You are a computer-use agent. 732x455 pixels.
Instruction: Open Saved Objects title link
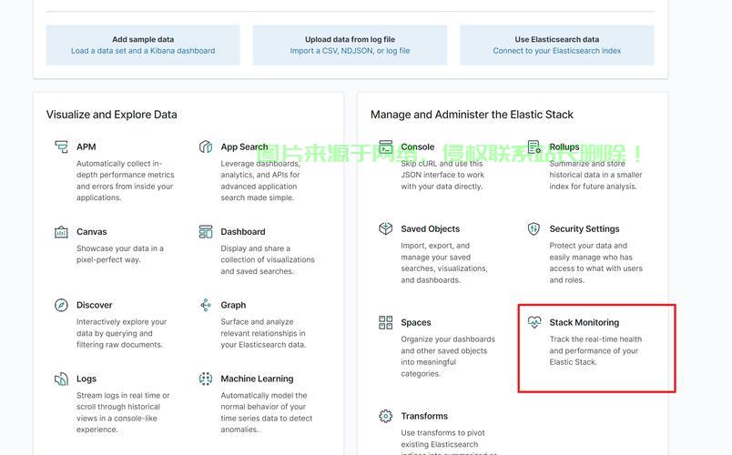(x=430, y=229)
